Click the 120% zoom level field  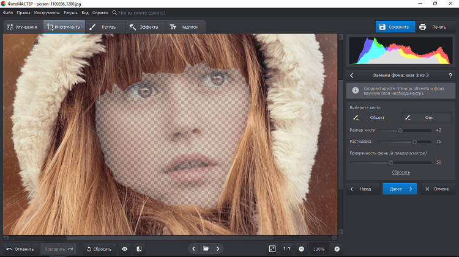tap(319, 249)
